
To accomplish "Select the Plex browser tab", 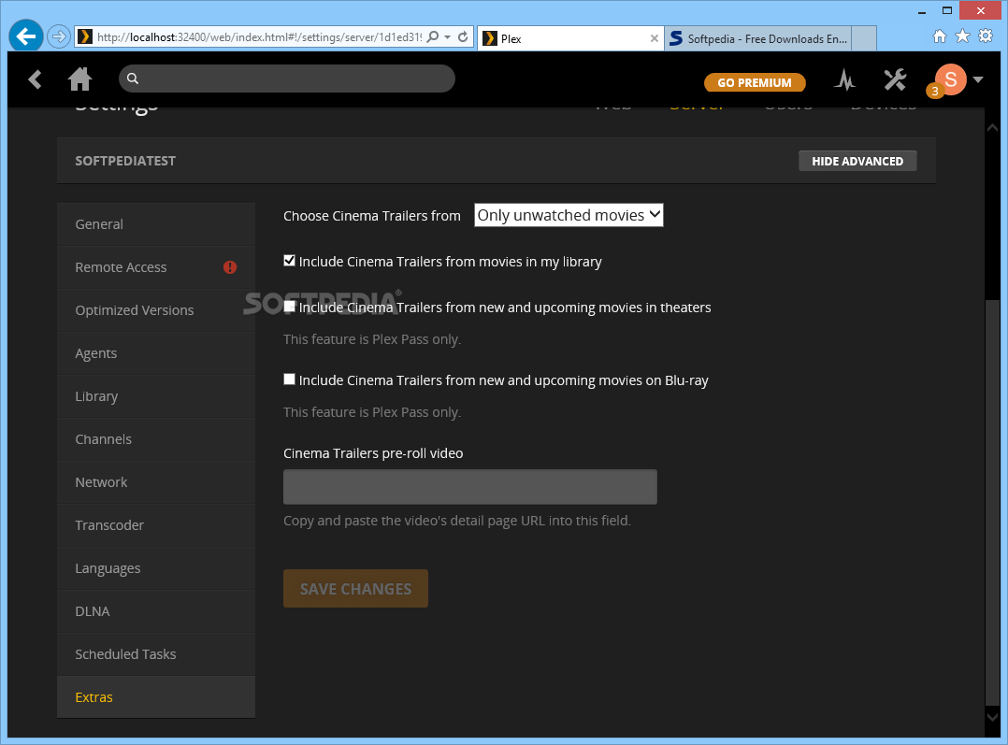I will tap(570, 38).
